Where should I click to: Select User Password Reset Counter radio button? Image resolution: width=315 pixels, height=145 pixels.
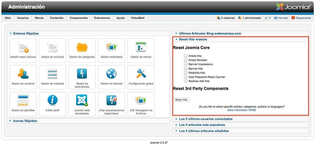tap(186, 77)
